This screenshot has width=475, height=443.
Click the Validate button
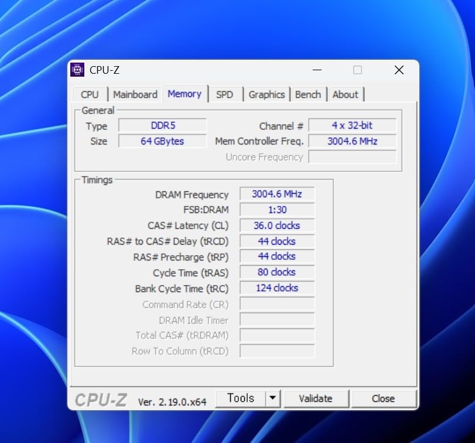click(316, 399)
